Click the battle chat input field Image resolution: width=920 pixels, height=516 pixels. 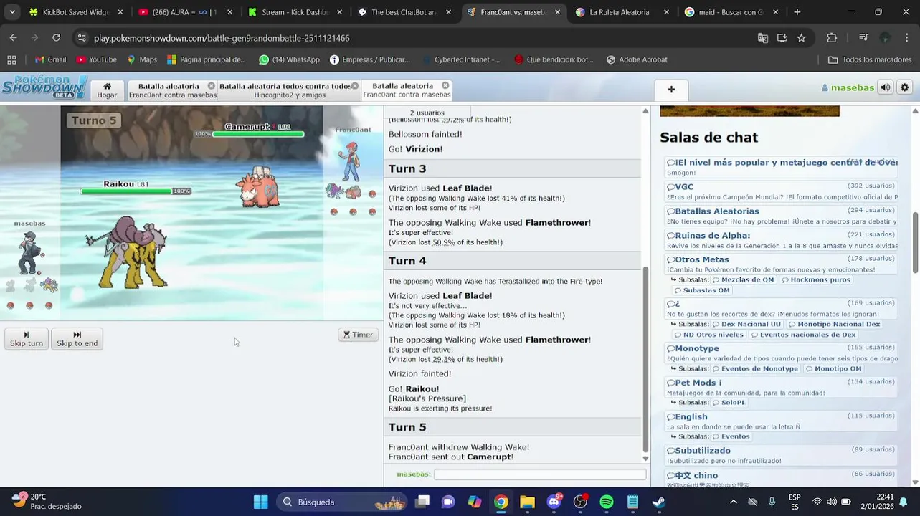(539, 474)
